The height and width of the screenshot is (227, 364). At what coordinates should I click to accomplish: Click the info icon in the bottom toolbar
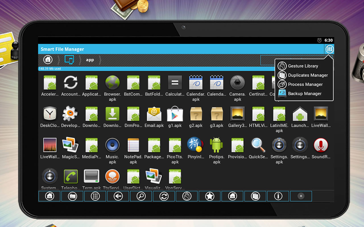(278, 196)
